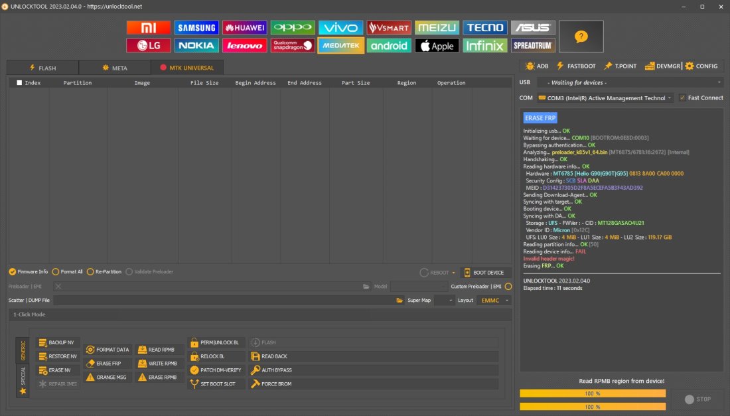This screenshot has width=730, height=416.
Task: Select the Xiaomi MI brand logo
Action: click(149, 27)
